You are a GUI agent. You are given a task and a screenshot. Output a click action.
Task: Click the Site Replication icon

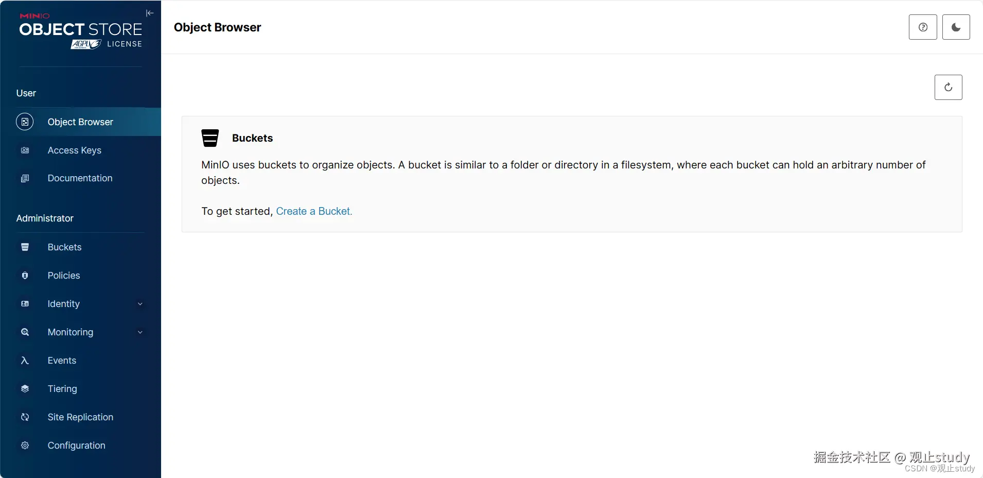pos(25,417)
